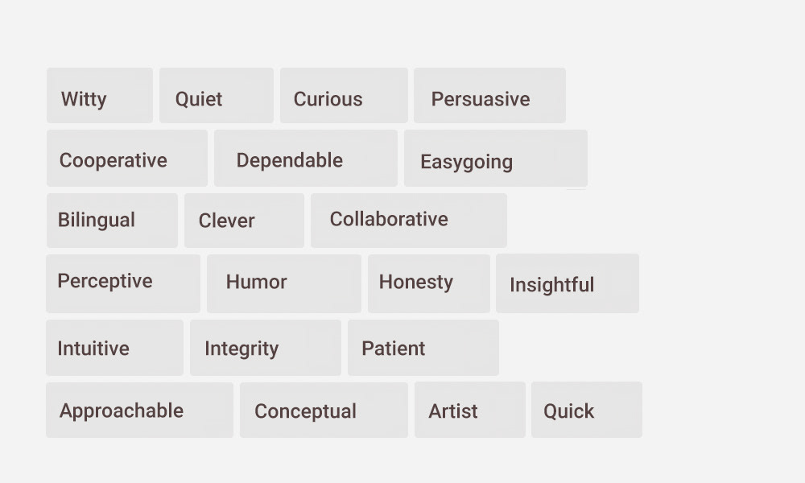Click the Clever chip

tap(244, 221)
